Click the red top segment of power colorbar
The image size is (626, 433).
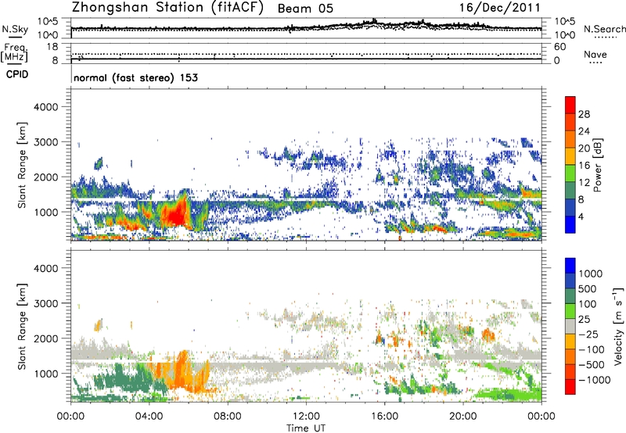[x=570, y=106]
